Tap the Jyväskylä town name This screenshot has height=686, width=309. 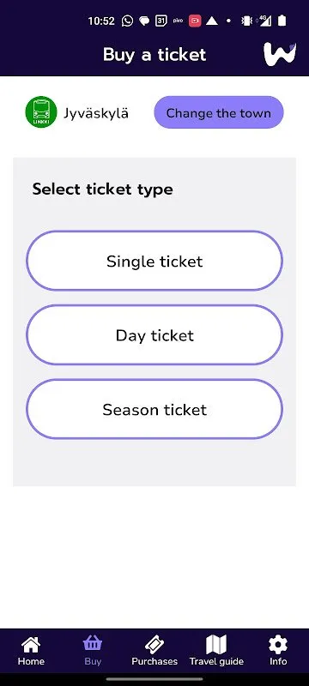point(96,113)
